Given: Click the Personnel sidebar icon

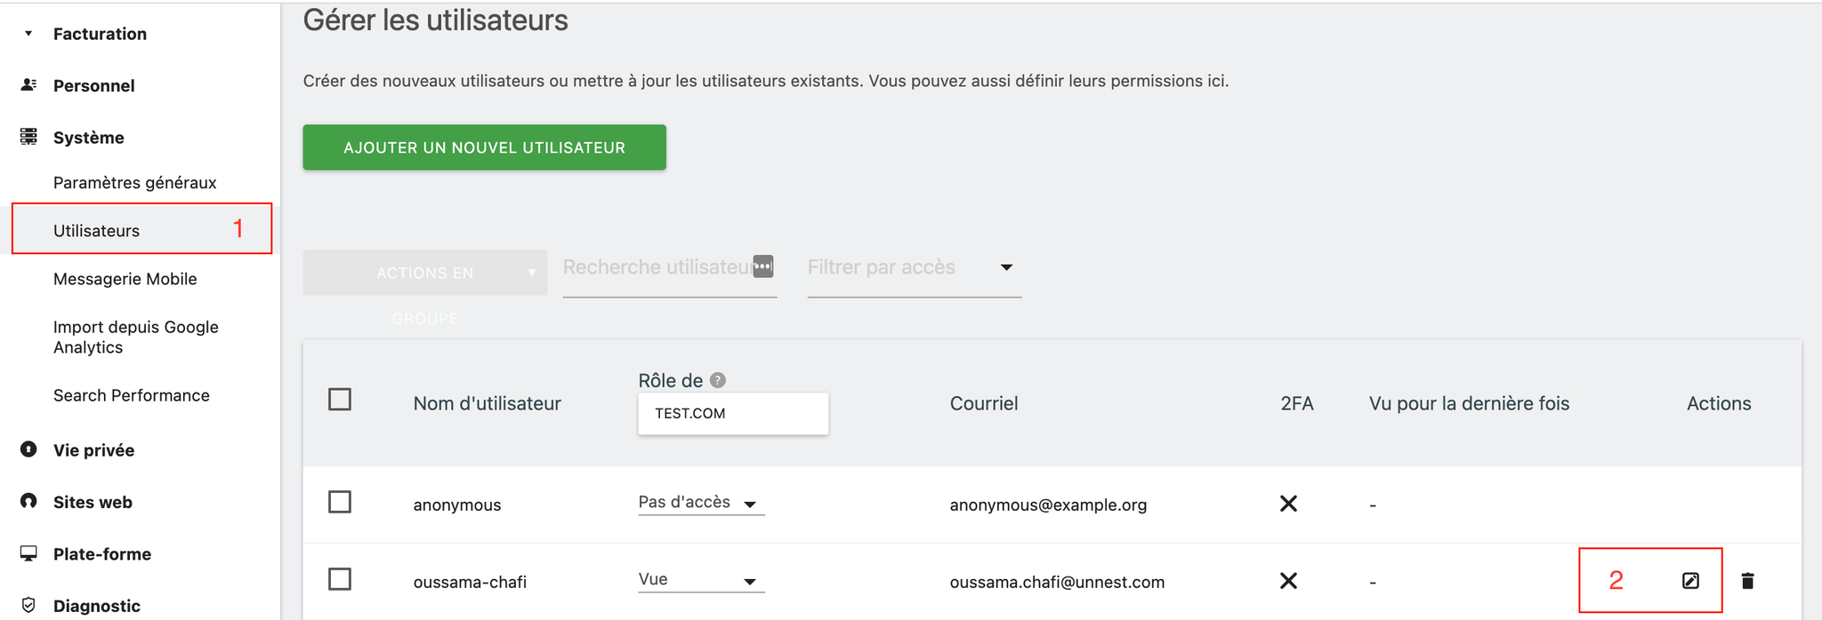Looking at the screenshot, I should (28, 85).
